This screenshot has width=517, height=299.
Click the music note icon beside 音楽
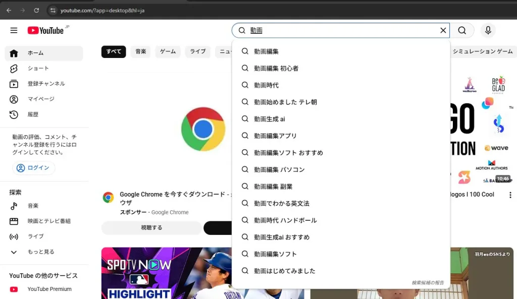(x=14, y=206)
